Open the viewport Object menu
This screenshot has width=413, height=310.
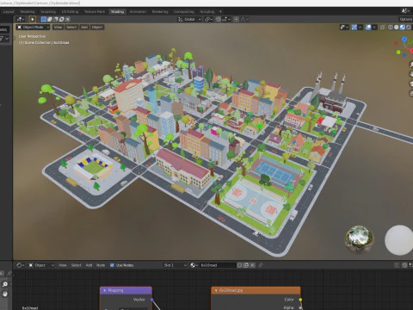coord(97,27)
